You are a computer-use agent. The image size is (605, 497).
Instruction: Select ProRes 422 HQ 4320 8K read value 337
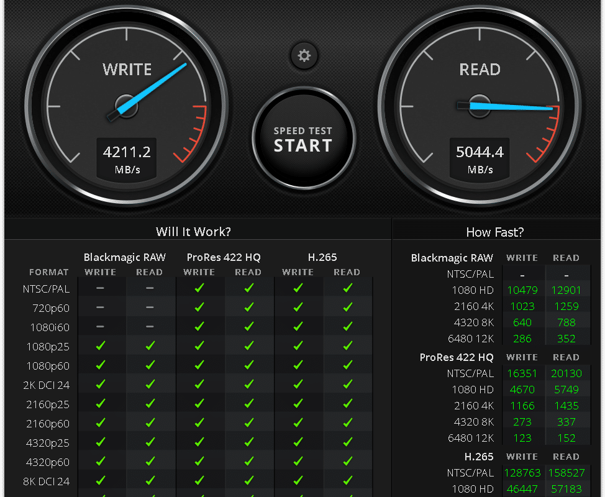(x=566, y=422)
